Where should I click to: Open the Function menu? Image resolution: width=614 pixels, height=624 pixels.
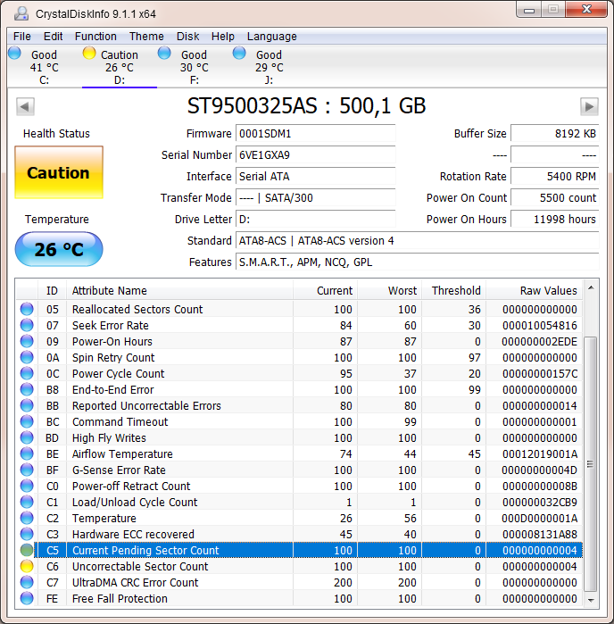click(x=95, y=37)
